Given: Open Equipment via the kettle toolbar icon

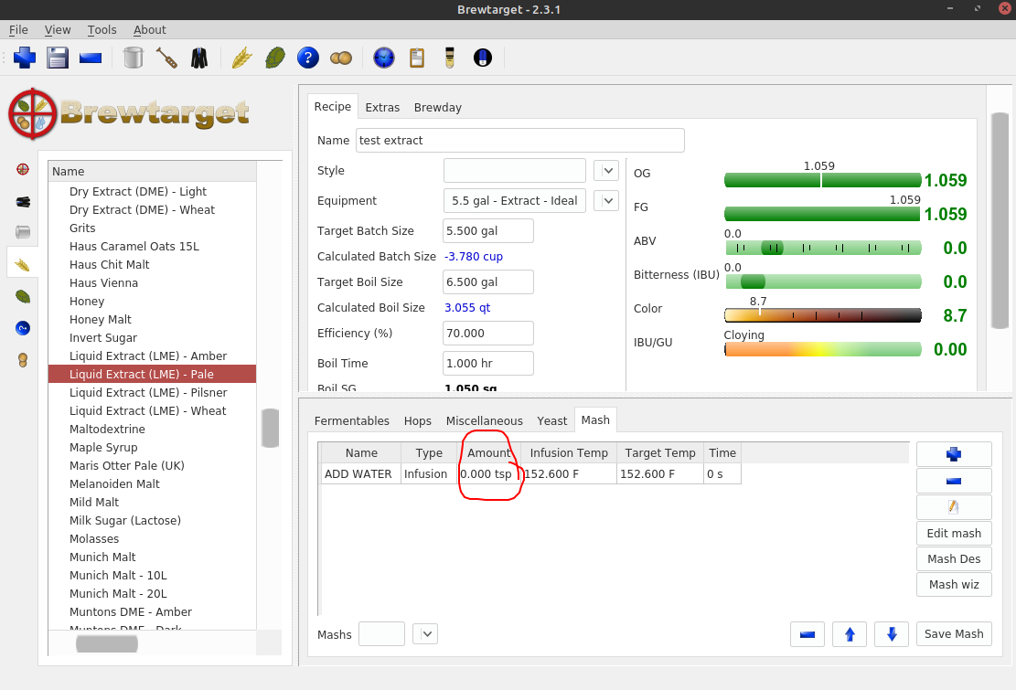Looking at the screenshot, I should click(x=134, y=58).
